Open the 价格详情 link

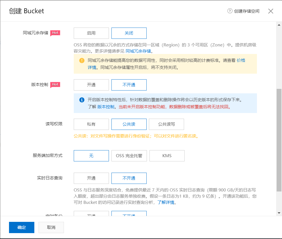tap(241, 60)
